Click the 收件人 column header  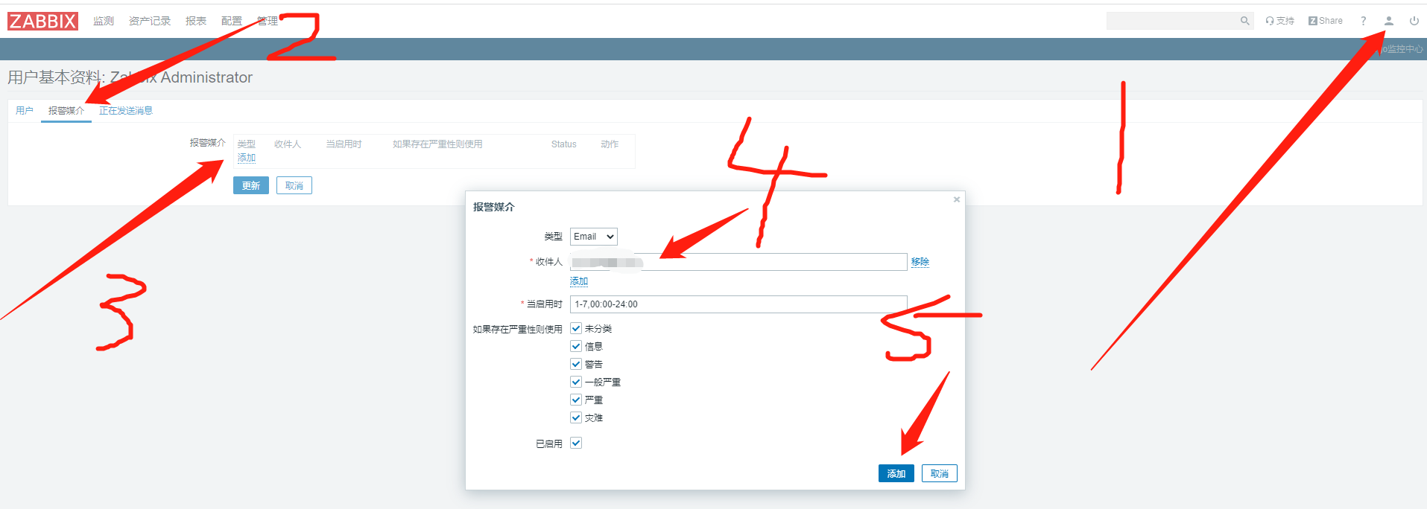288,144
